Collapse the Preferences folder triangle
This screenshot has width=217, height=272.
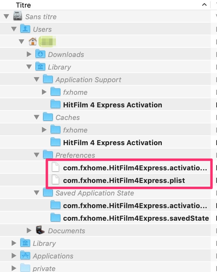37,155
